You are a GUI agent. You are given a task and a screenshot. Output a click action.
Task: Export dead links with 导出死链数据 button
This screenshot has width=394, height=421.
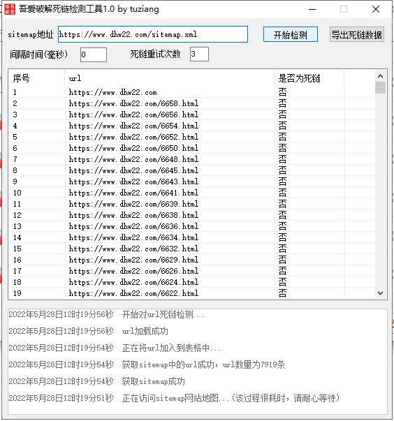point(357,34)
